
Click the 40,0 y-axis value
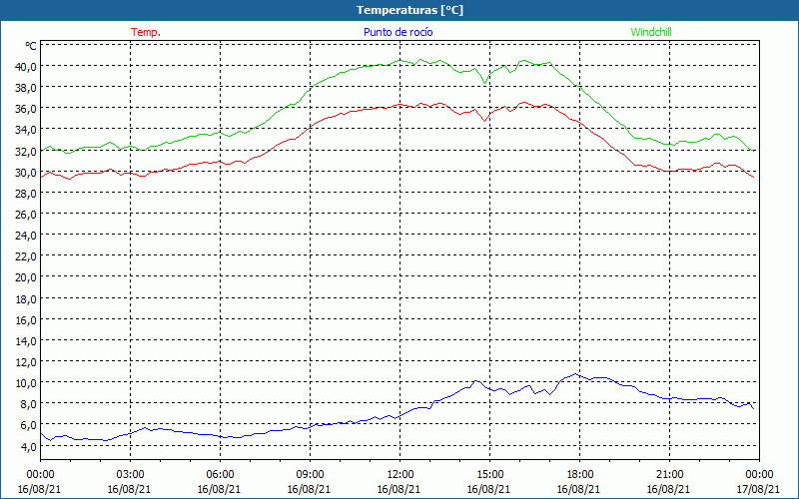[x=27, y=66]
